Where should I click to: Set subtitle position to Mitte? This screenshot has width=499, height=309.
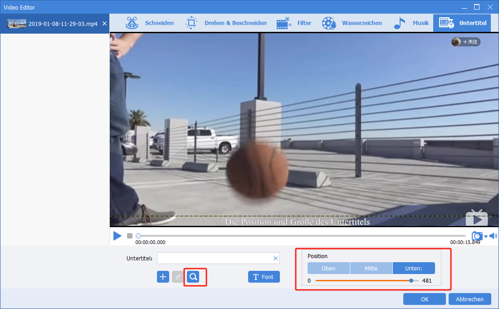click(371, 268)
